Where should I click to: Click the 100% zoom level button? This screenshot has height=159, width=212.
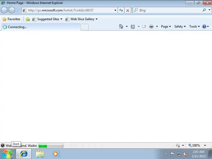tap(194, 145)
